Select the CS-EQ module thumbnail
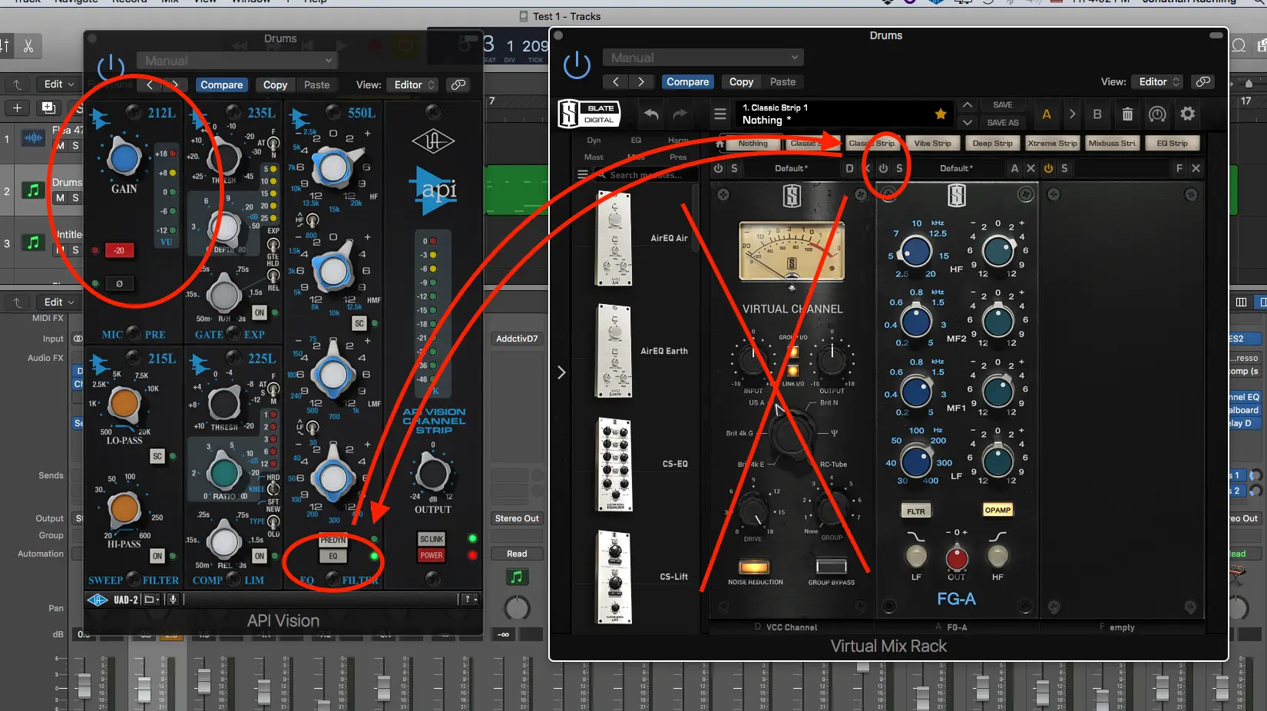This screenshot has height=711, width=1267. coord(615,465)
